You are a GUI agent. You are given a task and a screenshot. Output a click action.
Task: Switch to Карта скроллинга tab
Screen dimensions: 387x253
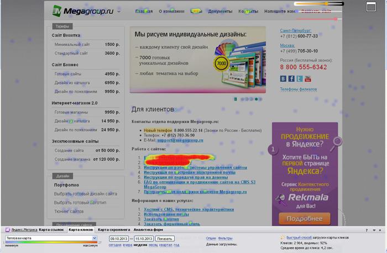114,230
